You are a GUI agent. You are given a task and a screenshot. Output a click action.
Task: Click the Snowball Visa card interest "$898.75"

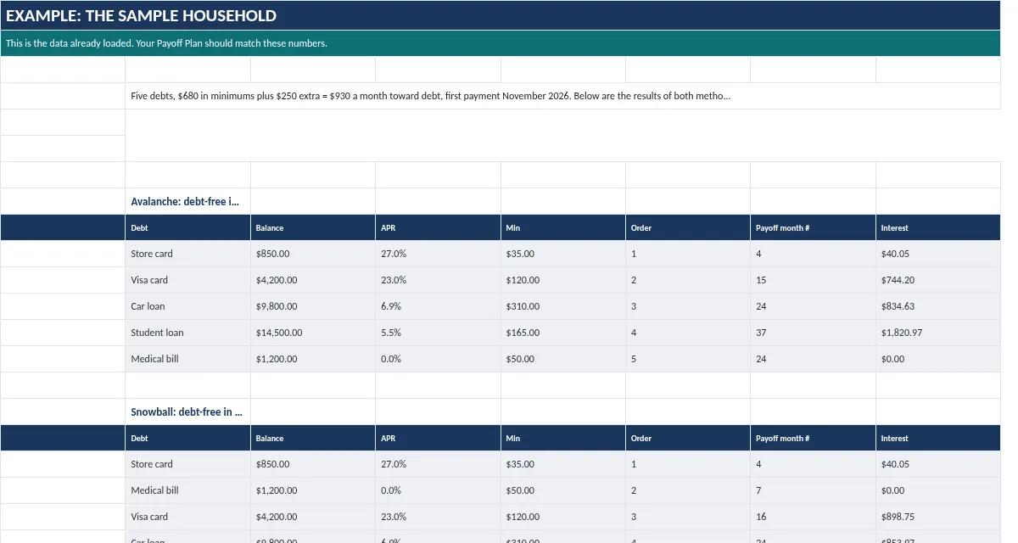tap(938, 517)
